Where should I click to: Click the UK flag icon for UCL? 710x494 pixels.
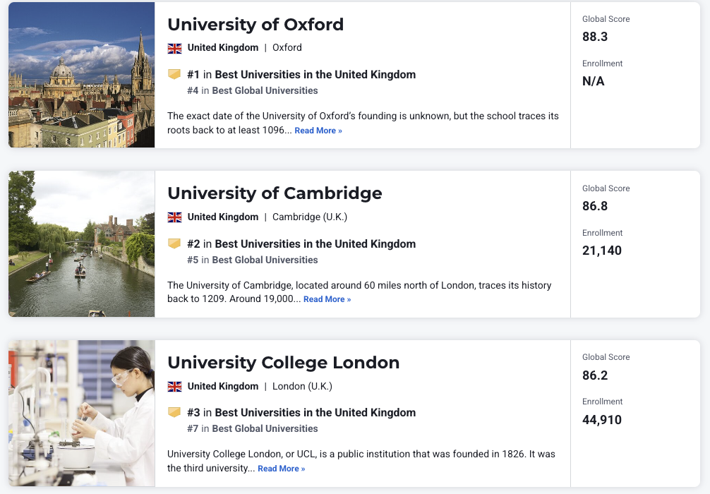pos(174,387)
